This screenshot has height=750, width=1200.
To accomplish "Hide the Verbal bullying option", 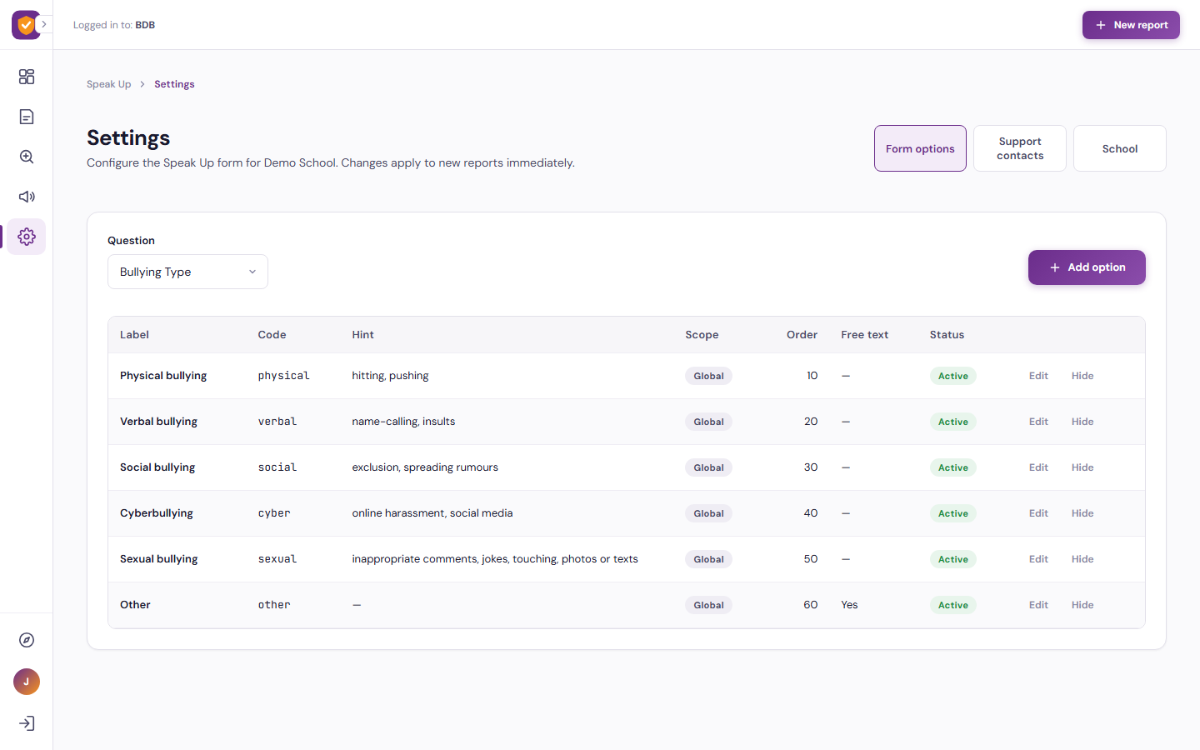I will tap(1082, 422).
